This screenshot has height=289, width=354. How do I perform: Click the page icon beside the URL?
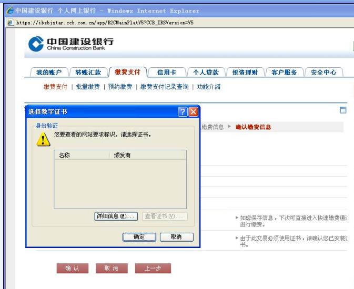coord(10,23)
